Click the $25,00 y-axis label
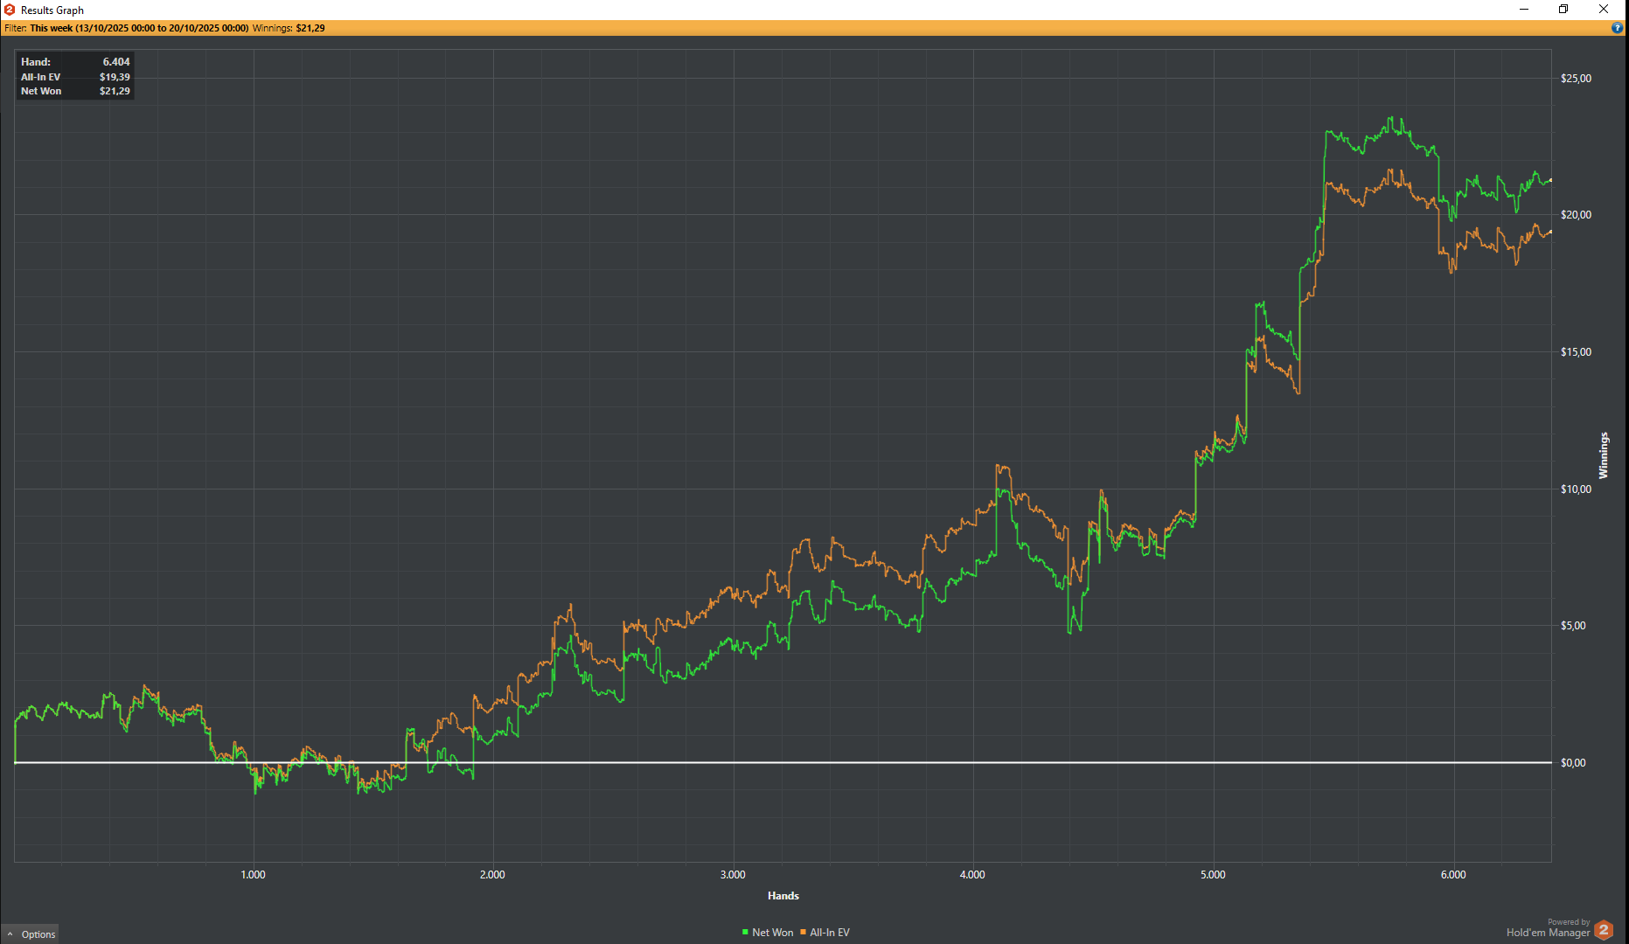 (1576, 79)
